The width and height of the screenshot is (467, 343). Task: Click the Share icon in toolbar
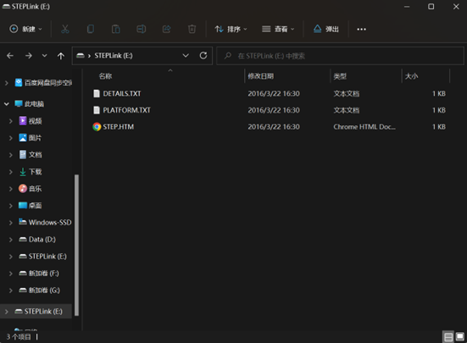point(166,29)
